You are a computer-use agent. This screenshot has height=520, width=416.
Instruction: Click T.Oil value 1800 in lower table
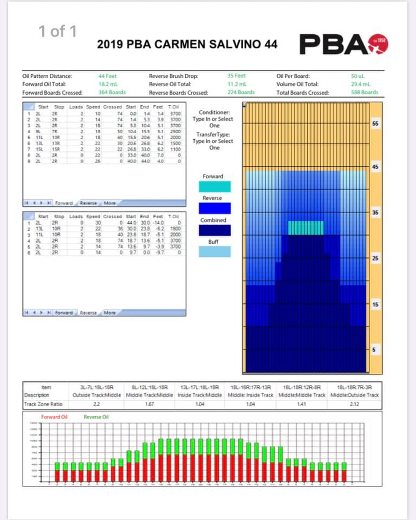coord(175,229)
